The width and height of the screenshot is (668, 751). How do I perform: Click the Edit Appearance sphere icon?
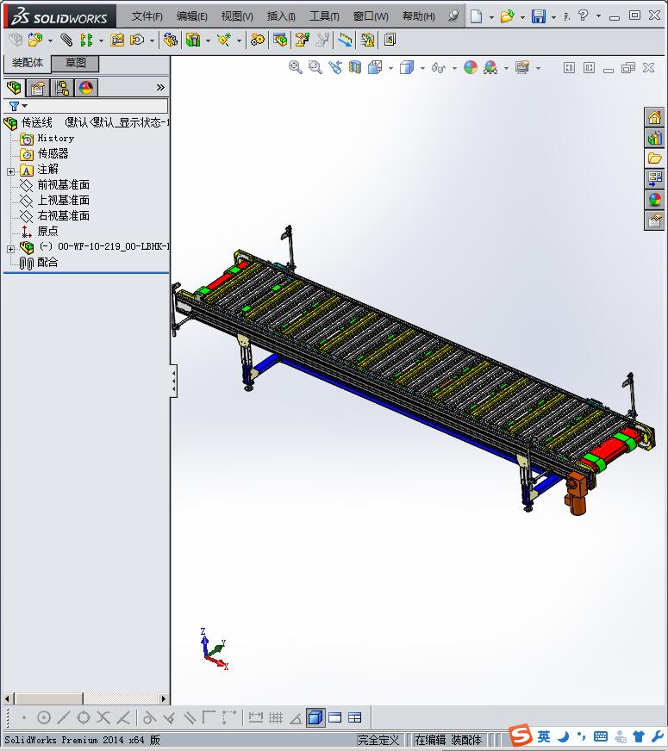point(471,67)
